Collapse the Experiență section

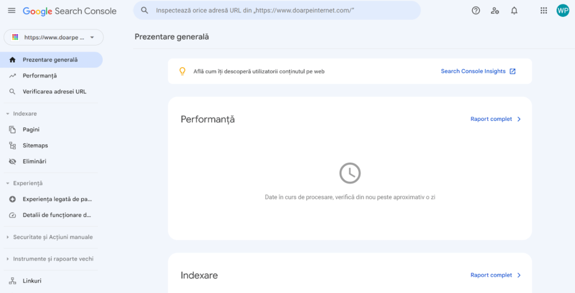pos(25,183)
